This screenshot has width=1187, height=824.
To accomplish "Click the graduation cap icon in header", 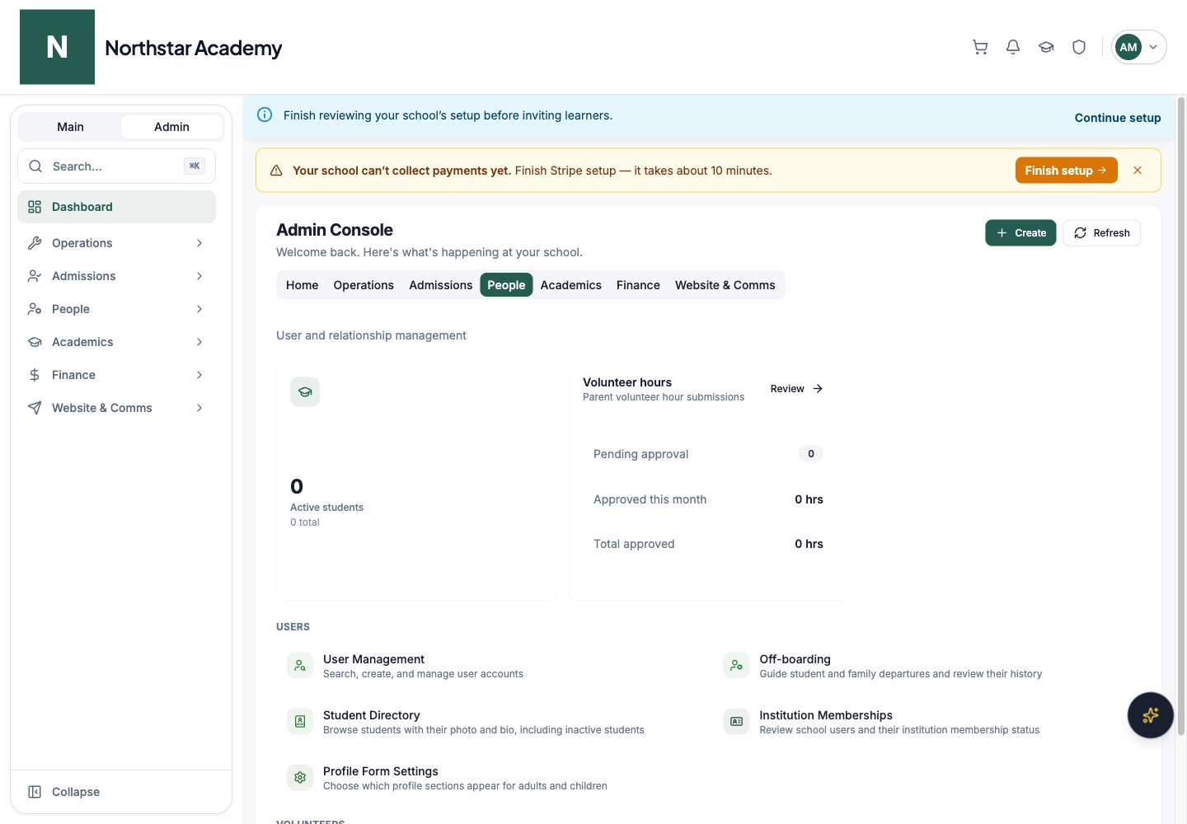I will (x=1046, y=47).
